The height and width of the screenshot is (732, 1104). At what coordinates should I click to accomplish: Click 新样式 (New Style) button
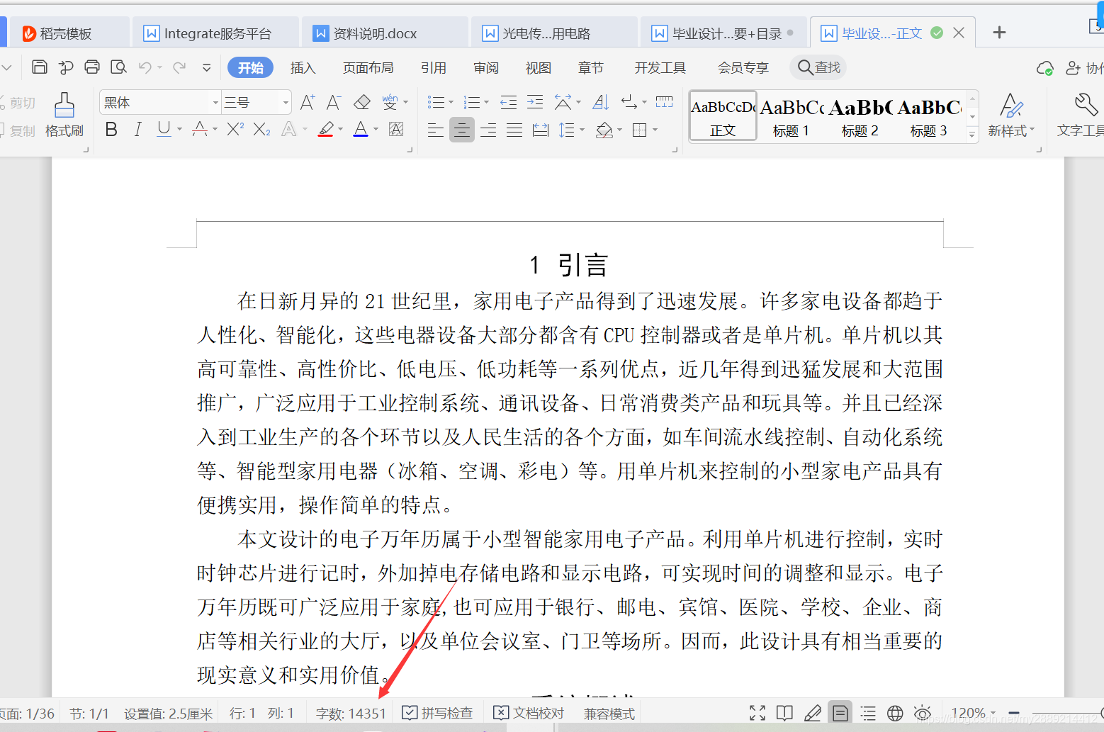1011,115
